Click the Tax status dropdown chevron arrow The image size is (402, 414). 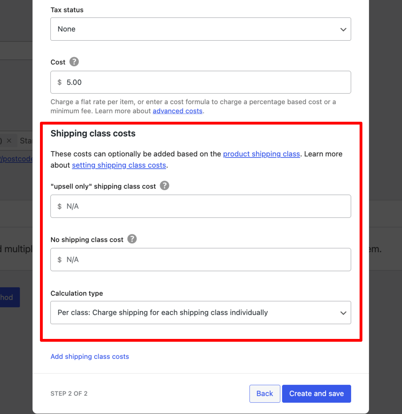point(343,29)
